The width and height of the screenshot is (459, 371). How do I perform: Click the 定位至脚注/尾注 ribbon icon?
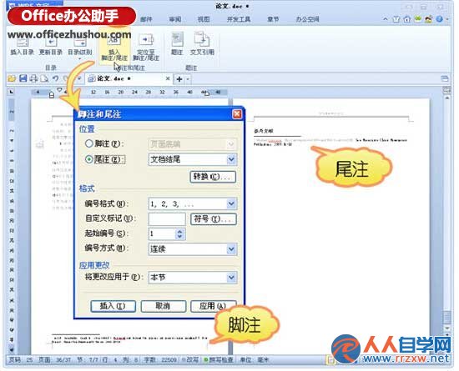tap(146, 47)
